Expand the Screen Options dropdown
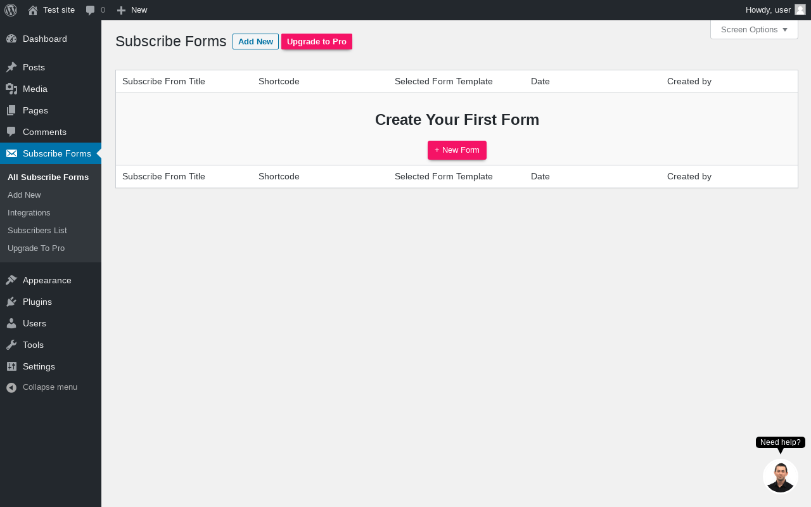 pos(754,30)
